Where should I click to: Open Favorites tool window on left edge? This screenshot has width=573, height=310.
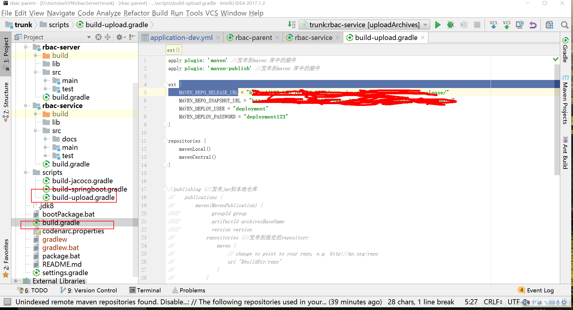pyautogui.click(x=6, y=258)
